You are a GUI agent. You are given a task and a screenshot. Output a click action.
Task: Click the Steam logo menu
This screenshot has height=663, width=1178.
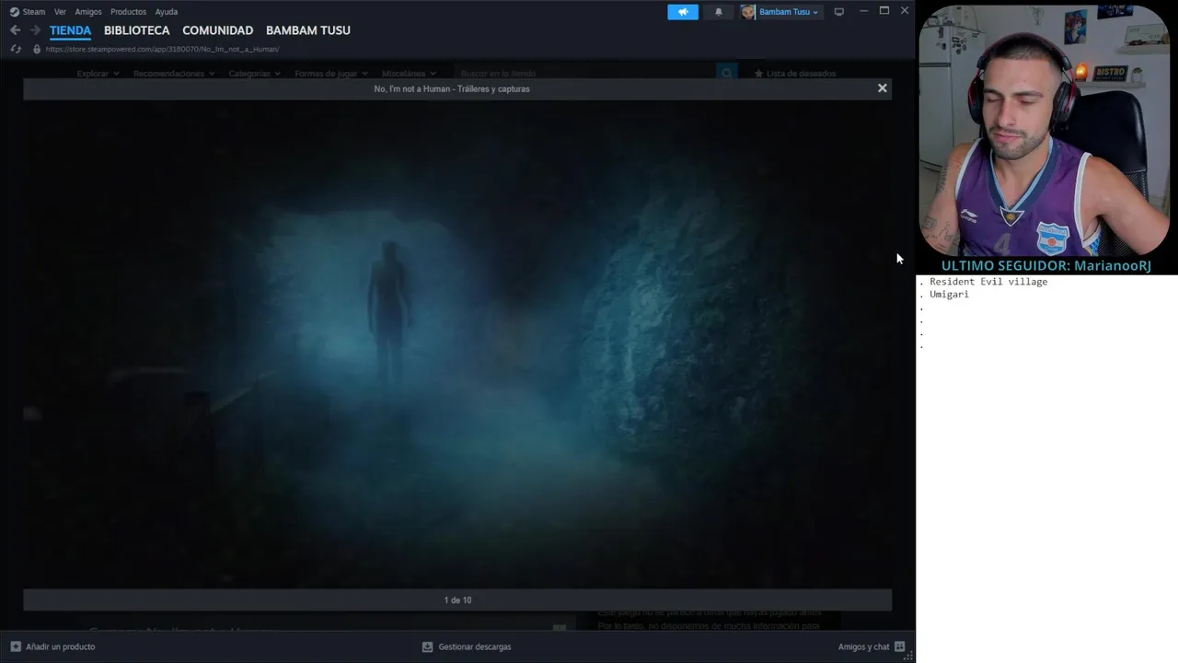(x=27, y=12)
